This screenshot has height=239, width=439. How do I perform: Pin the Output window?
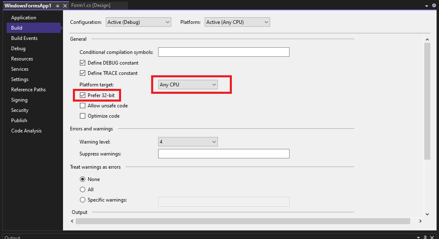click(425, 237)
